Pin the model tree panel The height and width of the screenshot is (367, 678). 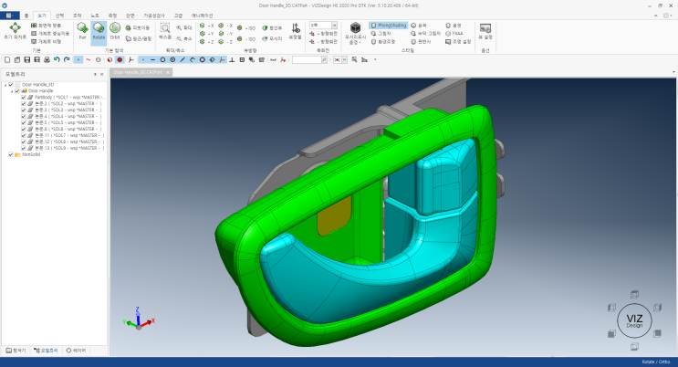[x=95, y=75]
